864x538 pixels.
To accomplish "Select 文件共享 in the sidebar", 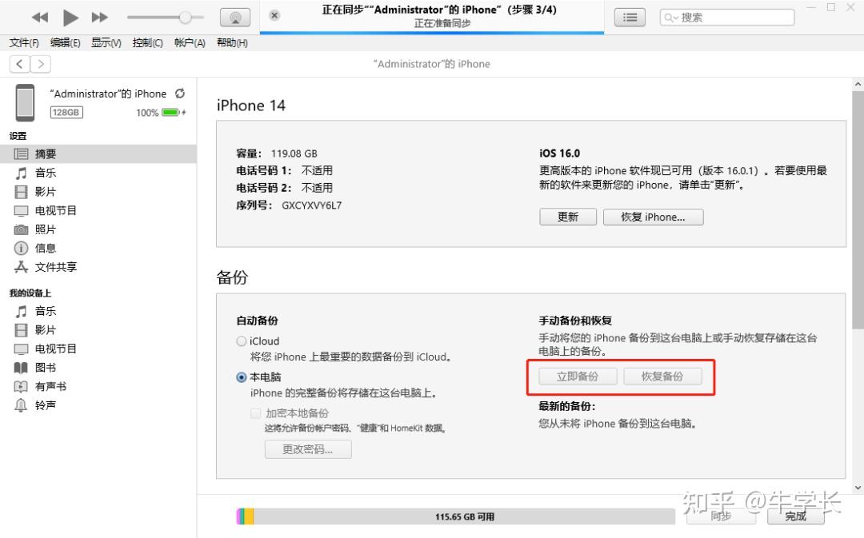I will [x=98, y=267].
